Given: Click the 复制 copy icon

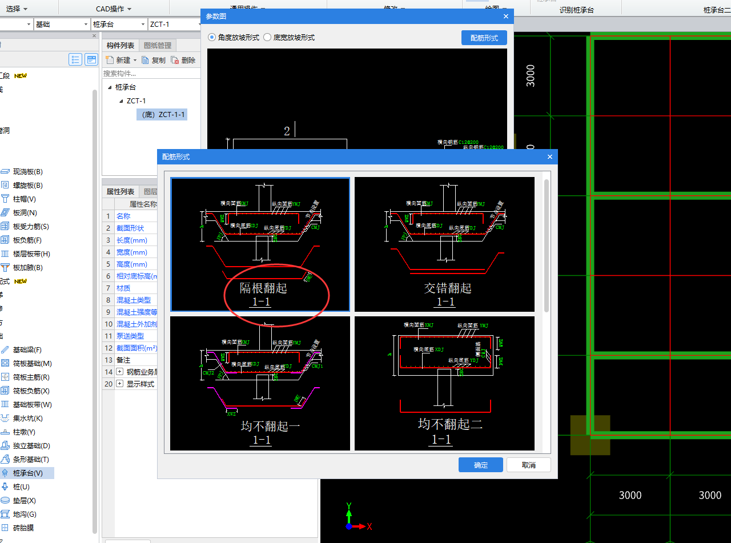Looking at the screenshot, I should point(146,60).
